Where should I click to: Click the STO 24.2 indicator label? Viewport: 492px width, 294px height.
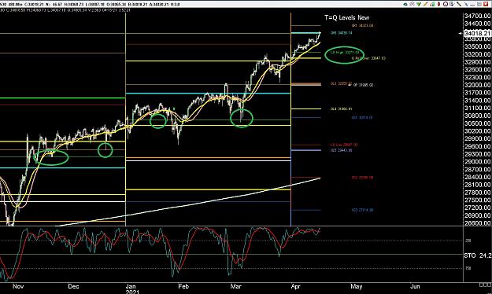(x=478, y=255)
